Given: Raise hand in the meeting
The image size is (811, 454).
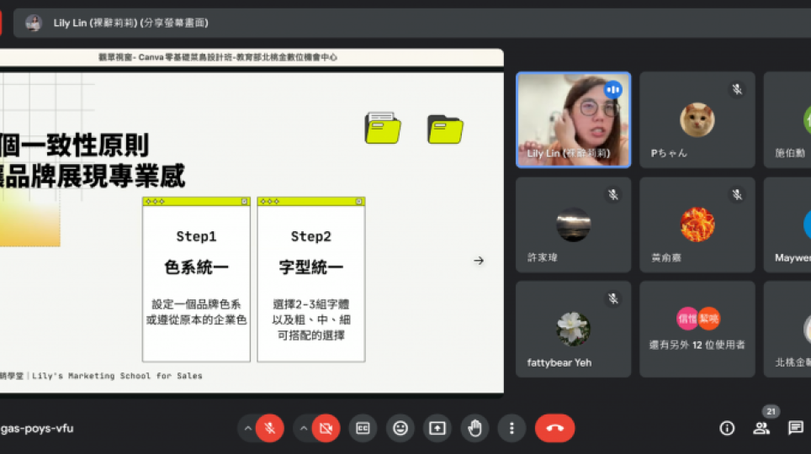Looking at the screenshot, I should click(x=474, y=428).
